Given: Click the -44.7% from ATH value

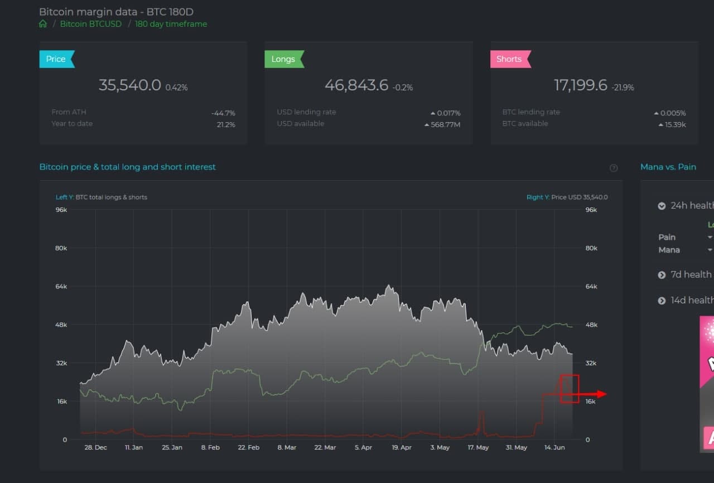Looking at the screenshot, I should tap(223, 113).
